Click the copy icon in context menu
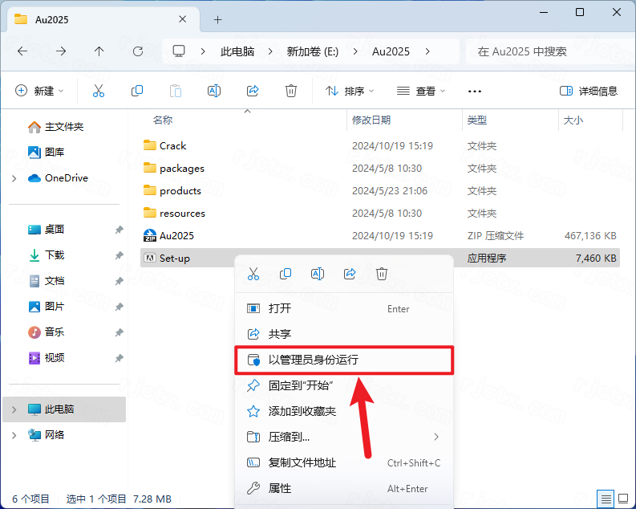 pos(286,274)
